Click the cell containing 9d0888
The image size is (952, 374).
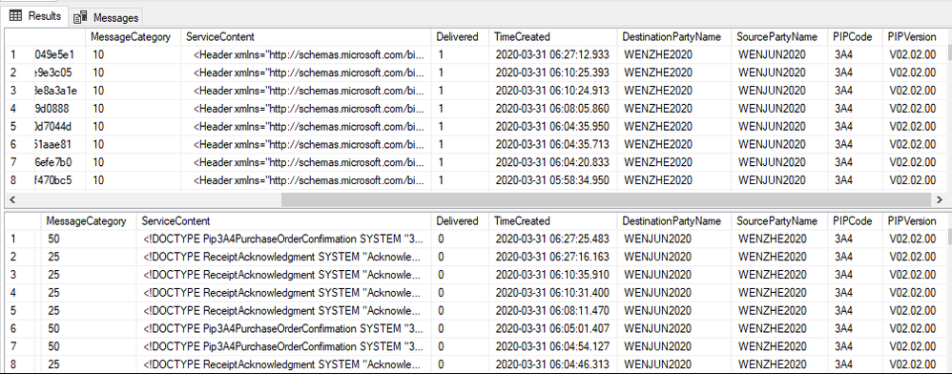click(x=60, y=109)
